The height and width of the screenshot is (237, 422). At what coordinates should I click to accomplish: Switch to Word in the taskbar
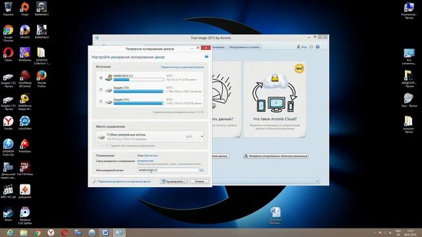click(x=105, y=232)
